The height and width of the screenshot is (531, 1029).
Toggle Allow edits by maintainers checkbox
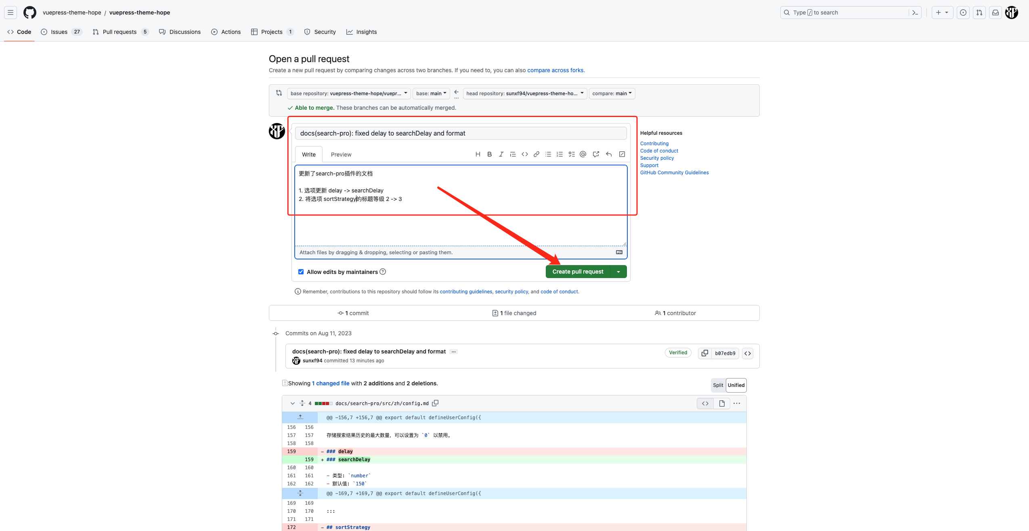(301, 271)
